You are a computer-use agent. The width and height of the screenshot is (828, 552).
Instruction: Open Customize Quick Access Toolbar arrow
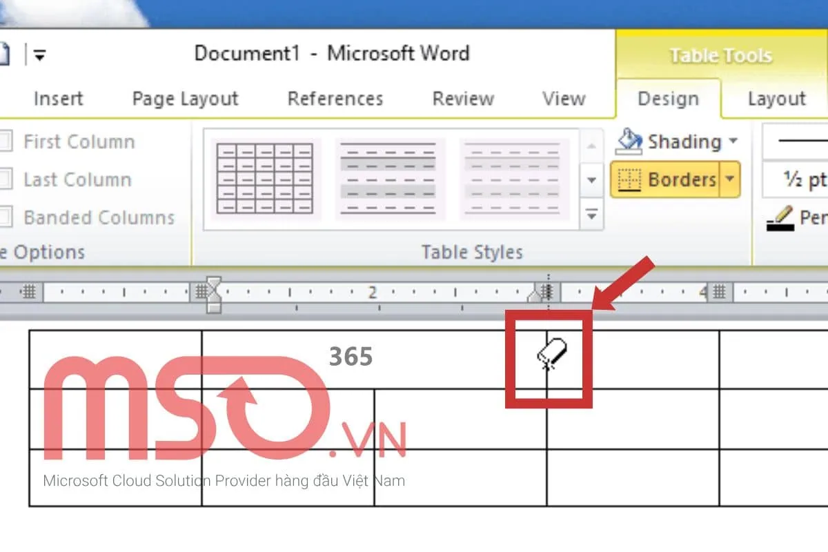39,56
